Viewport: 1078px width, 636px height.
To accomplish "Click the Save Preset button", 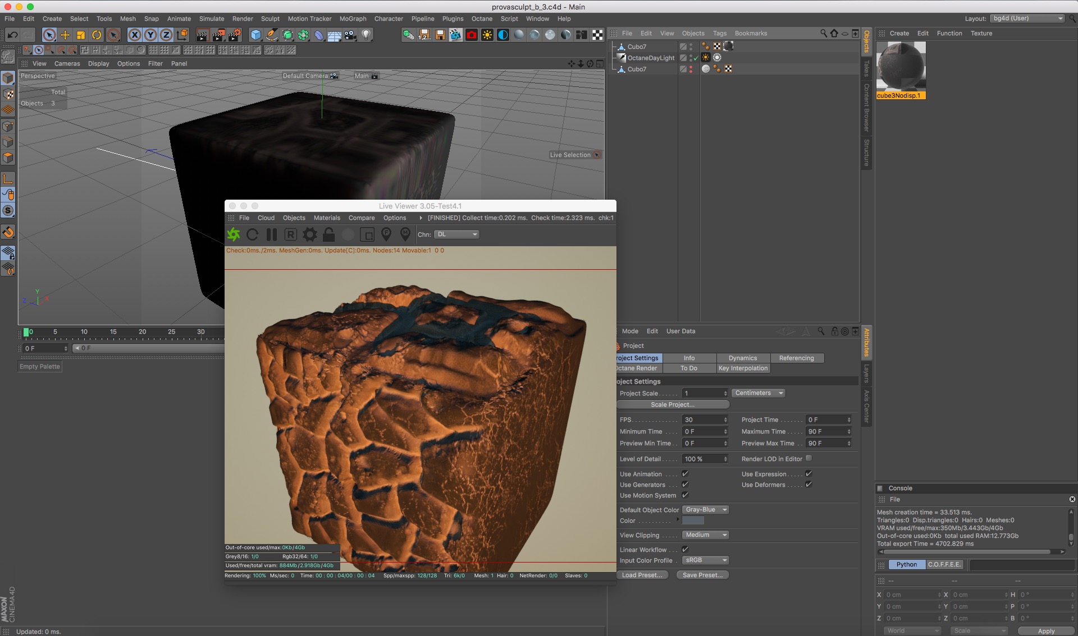I will (x=702, y=575).
